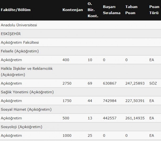Click the O. Bir. Kont. header

pos(93,10)
